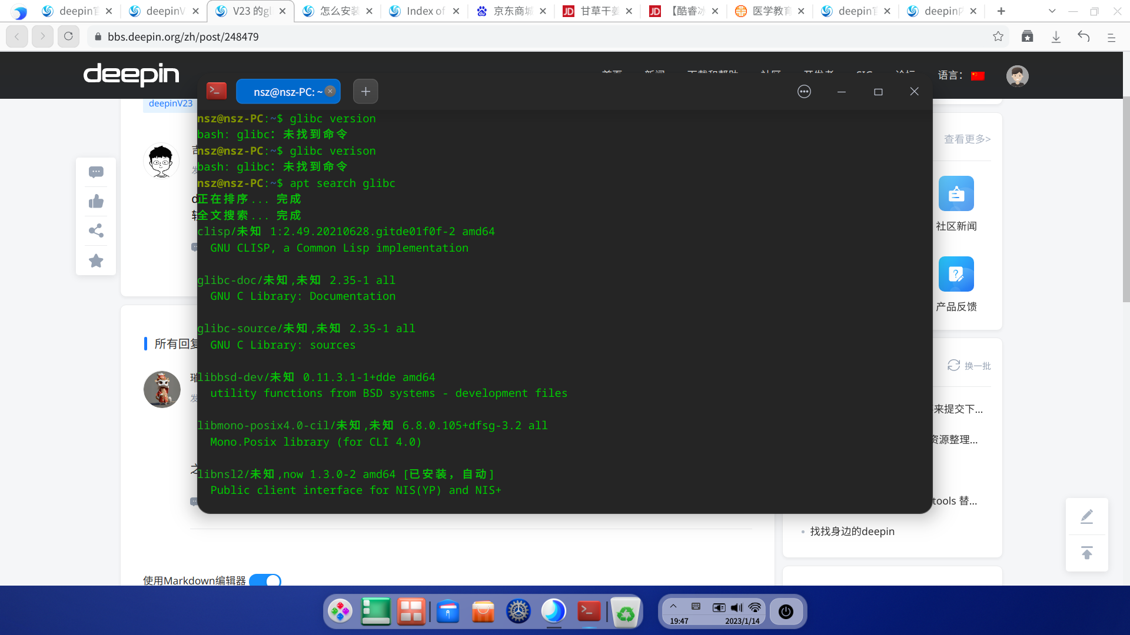Click the pencil edit reply icon

click(1086, 517)
